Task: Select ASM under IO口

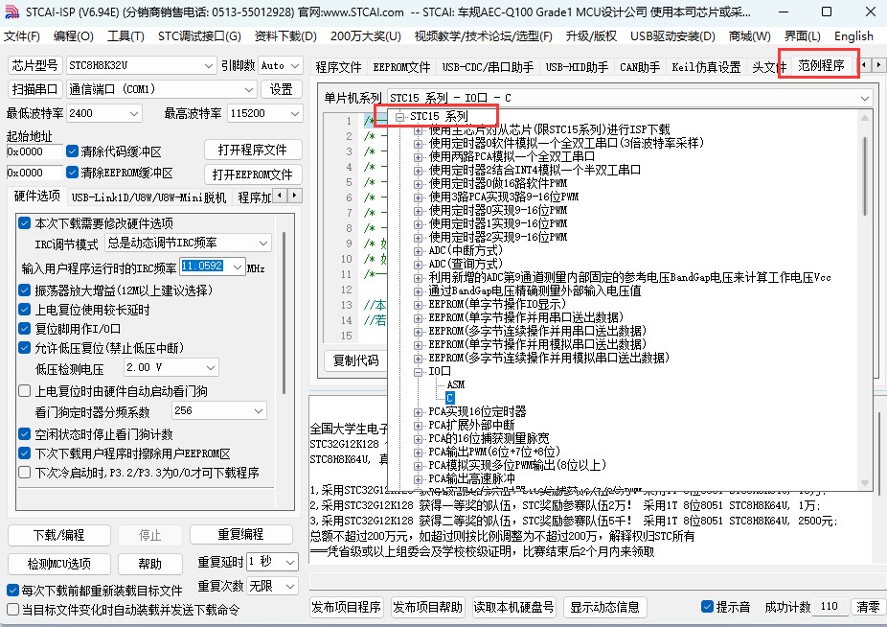Action: pyautogui.click(x=455, y=384)
